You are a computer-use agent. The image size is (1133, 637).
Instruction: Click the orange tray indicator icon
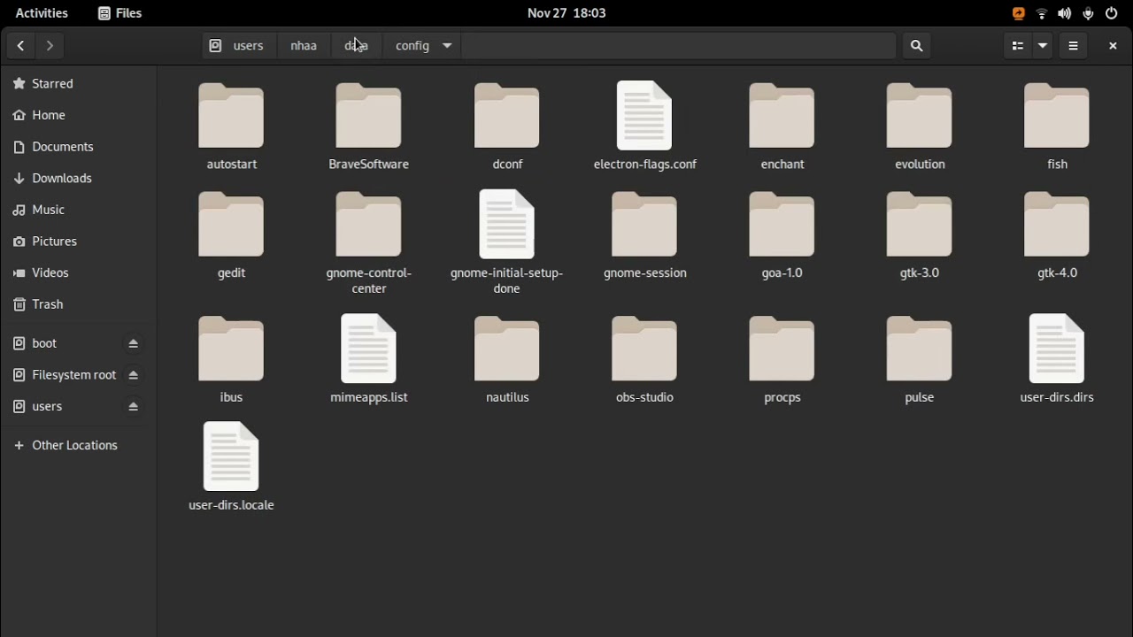point(1019,13)
